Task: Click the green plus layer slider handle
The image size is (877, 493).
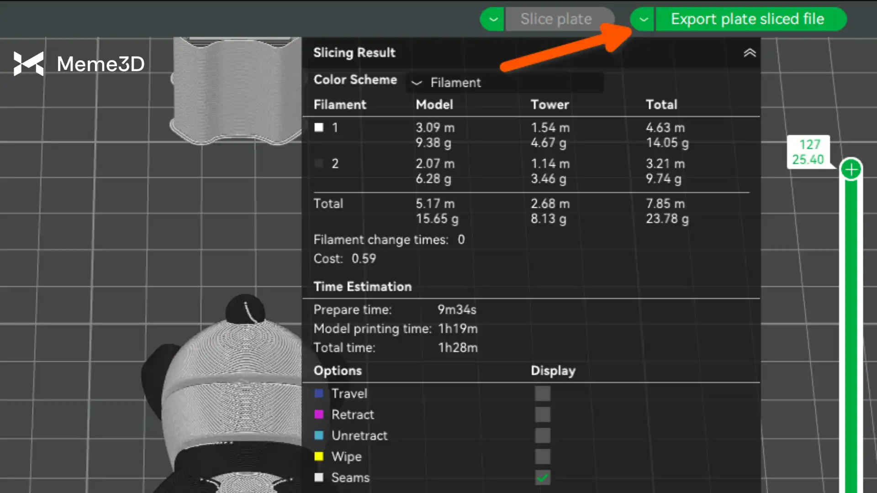Action: [851, 170]
